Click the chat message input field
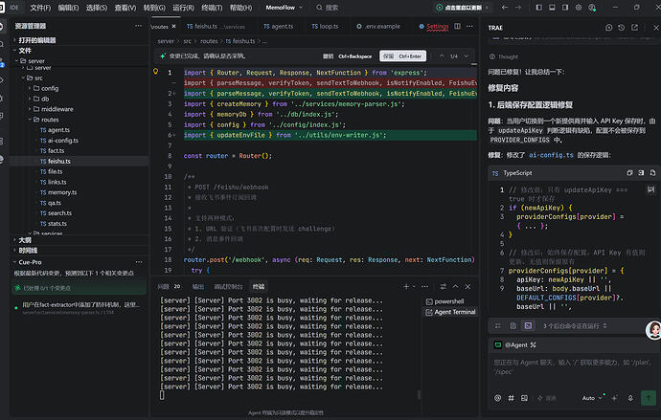Viewport: 661px width, 420px height. (x=572, y=370)
